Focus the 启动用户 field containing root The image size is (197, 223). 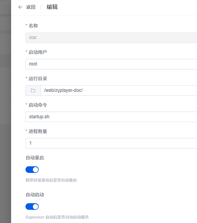(111, 64)
